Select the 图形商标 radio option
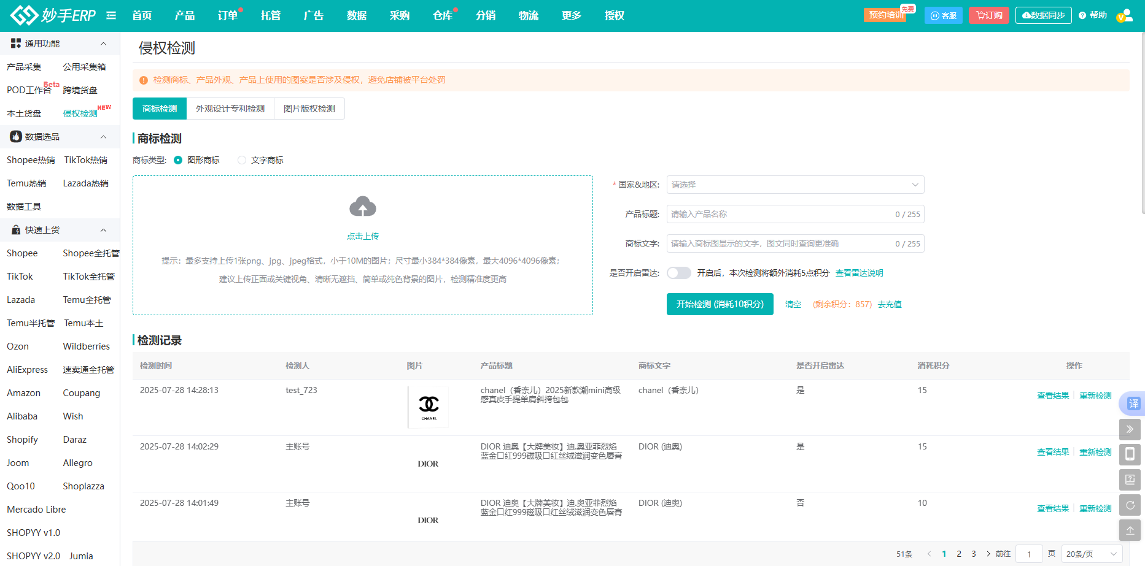This screenshot has width=1145, height=566. point(178,160)
